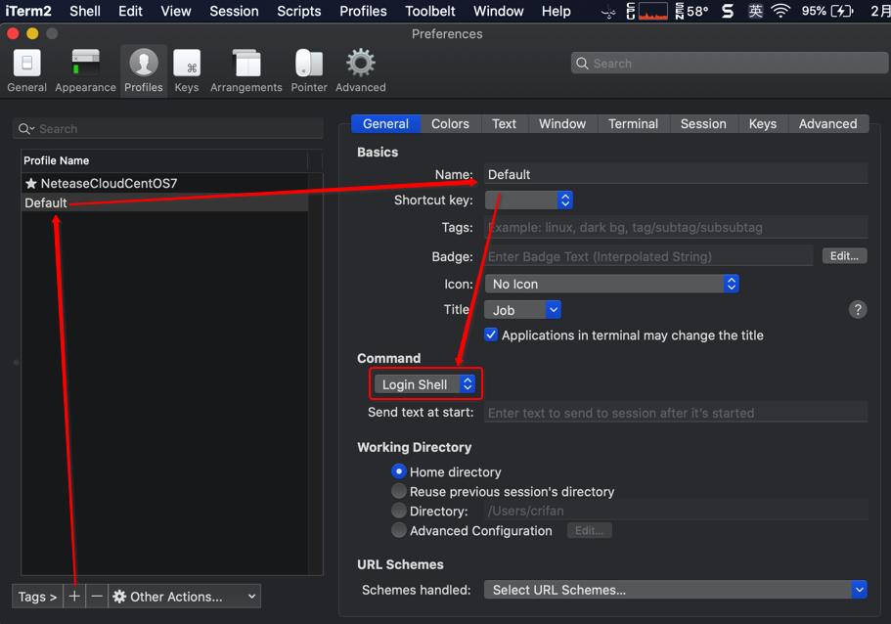Open the Toolbelt menu
This screenshot has height=624, width=891.
430,11
